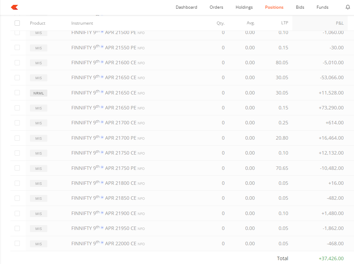Click the total P&L +37,426.00
The image size is (354, 264).
pyautogui.click(x=331, y=258)
